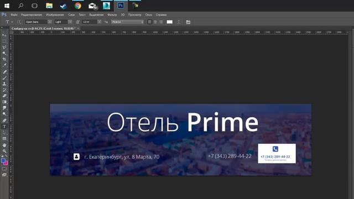
Task: Select the Horizontal Type tool
Action: click(4, 127)
